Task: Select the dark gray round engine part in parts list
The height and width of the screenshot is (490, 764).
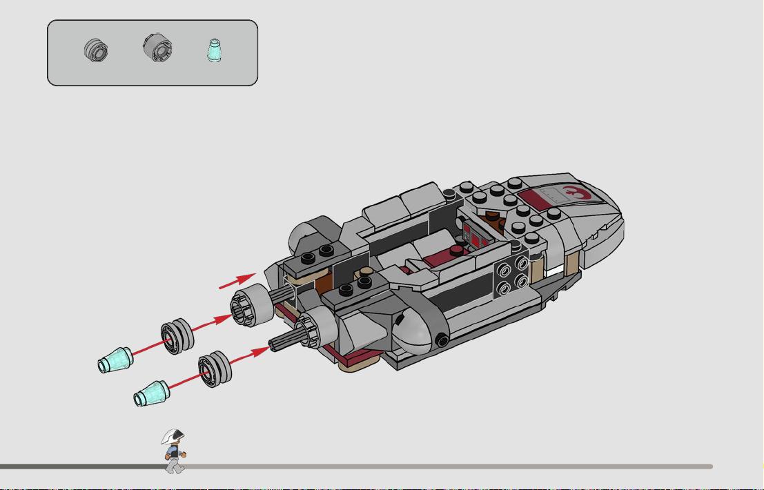Action: point(157,47)
